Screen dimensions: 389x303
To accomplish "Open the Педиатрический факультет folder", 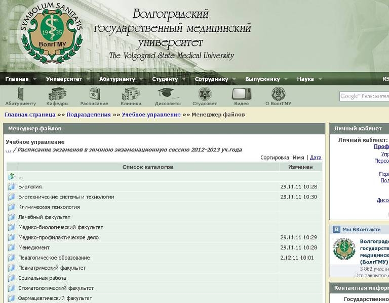I will click(x=52, y=268).
